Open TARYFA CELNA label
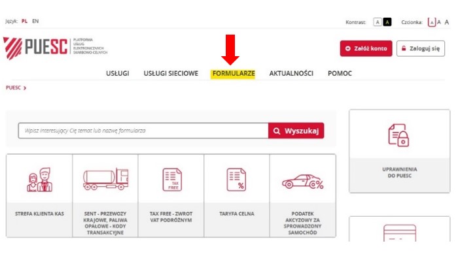The width and height of the screenshot is (460, 254). click(x=237, y=214)
